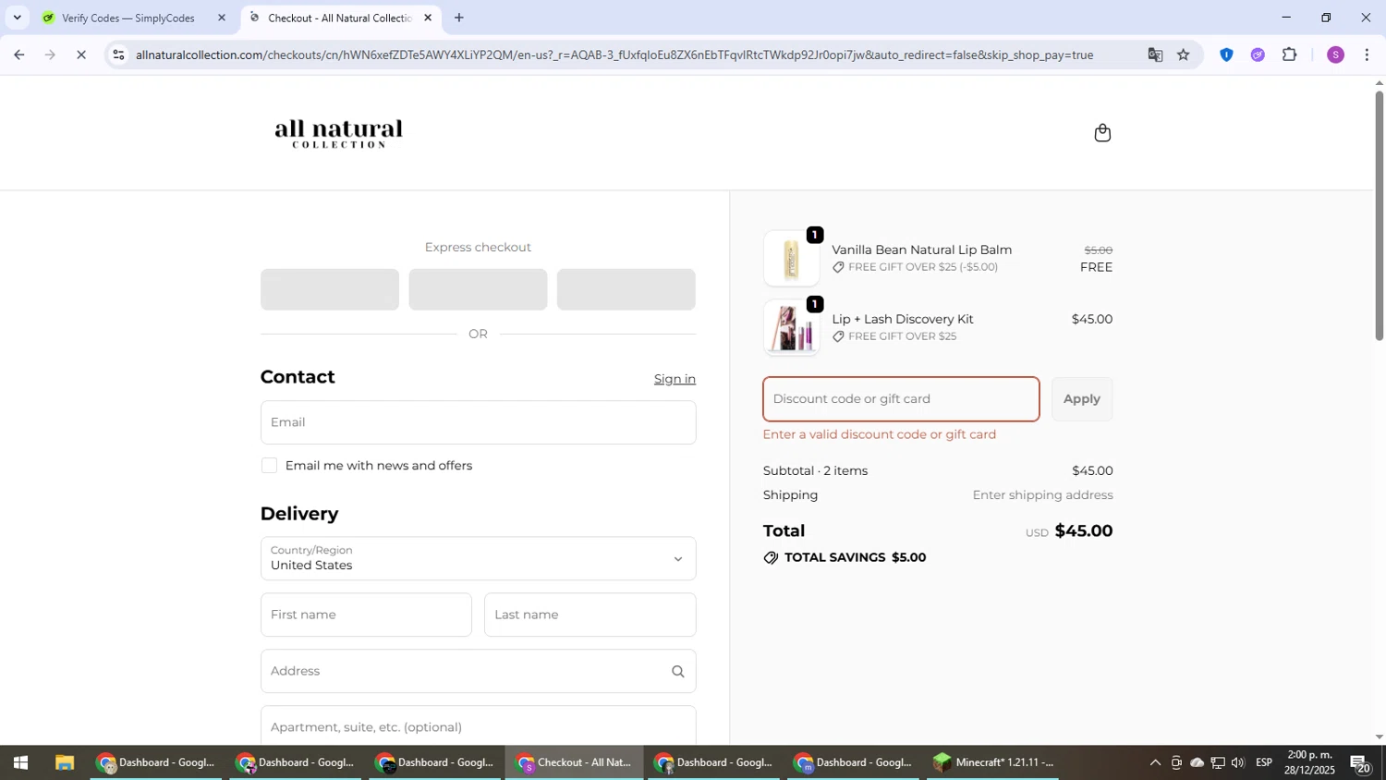Click the Subtotal · 2 items label
This screenshot has height=780, width=1386.
coord(815,471)
